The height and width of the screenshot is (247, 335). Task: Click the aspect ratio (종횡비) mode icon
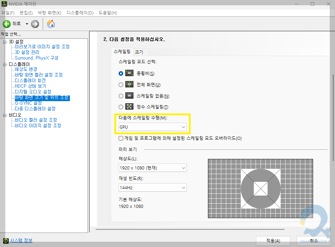coord(129,73)
